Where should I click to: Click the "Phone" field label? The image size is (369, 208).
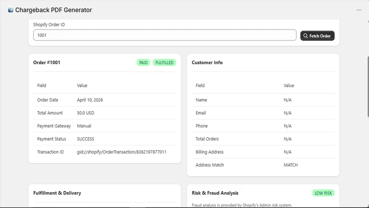pyautogui.click(x=202, y=126)
